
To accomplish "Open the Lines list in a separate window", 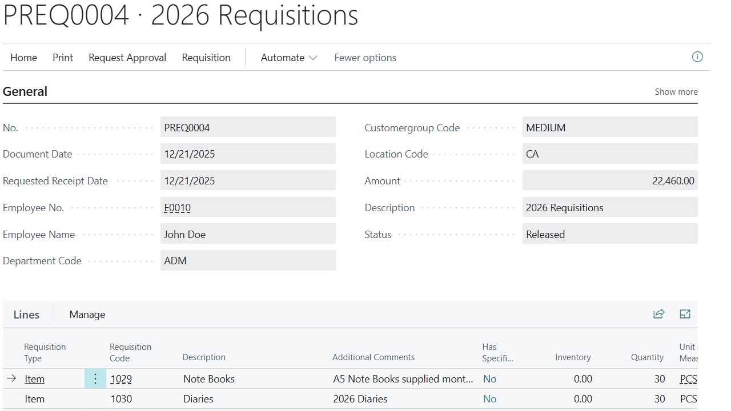I will [685, 314].
